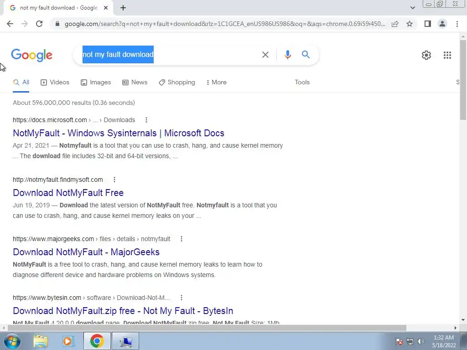Reload the page with the refresh icon

coord(39,24)
